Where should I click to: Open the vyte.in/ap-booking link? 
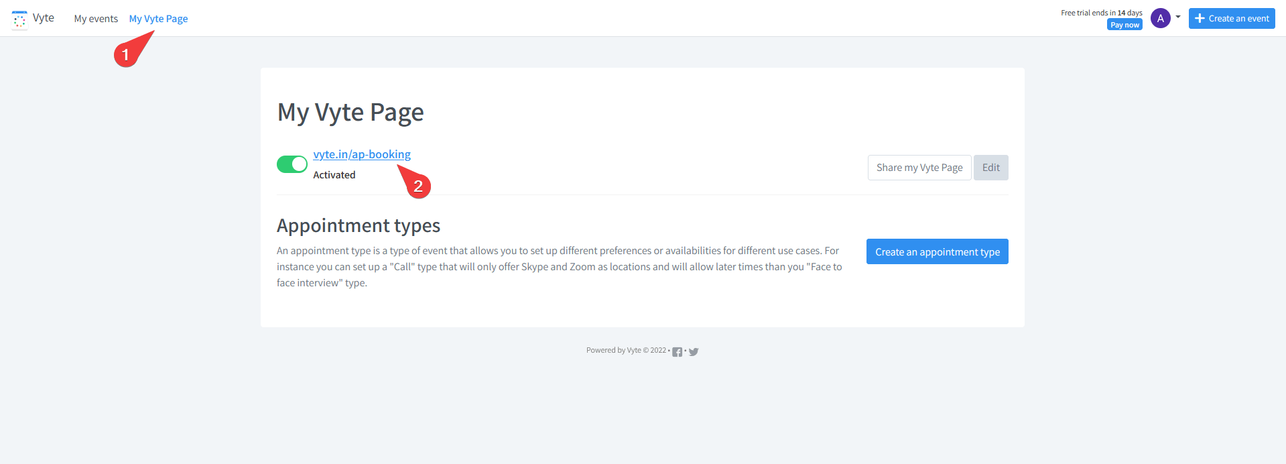[x=362, y=154]
